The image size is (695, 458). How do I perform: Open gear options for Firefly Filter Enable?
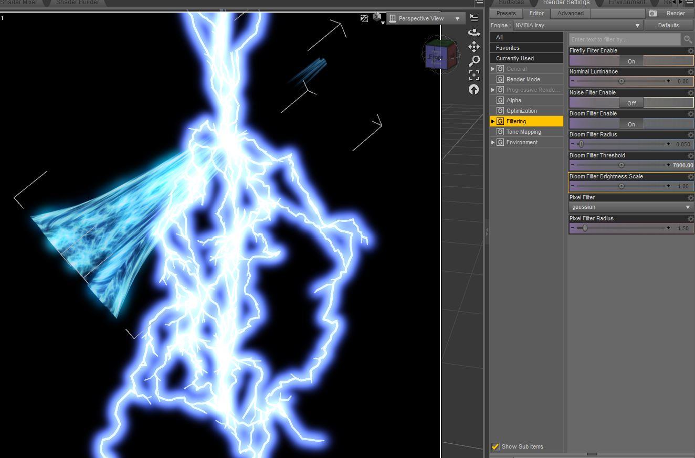point(690,51)
